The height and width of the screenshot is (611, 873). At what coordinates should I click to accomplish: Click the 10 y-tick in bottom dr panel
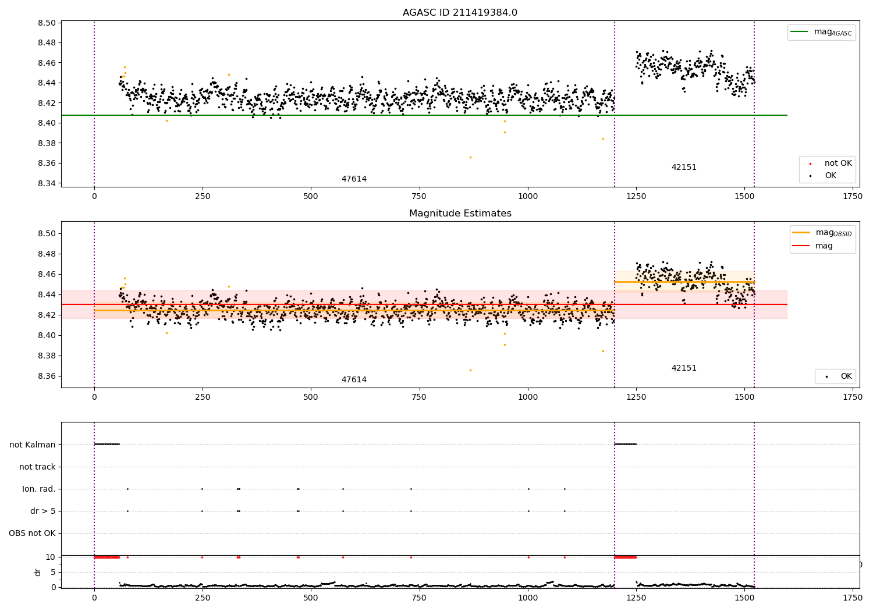[x=51, y=557]
